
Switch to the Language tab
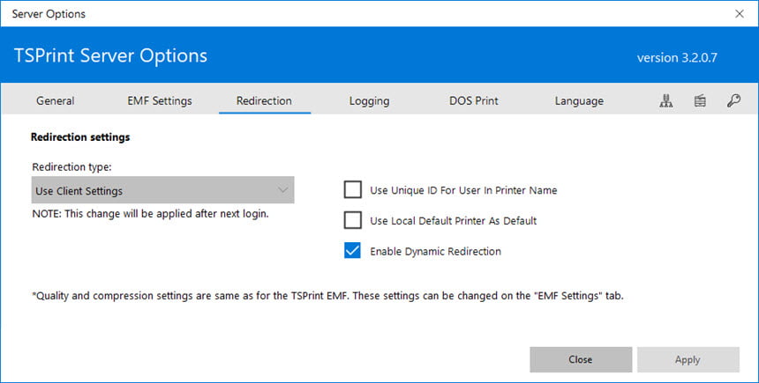point(579,100)
